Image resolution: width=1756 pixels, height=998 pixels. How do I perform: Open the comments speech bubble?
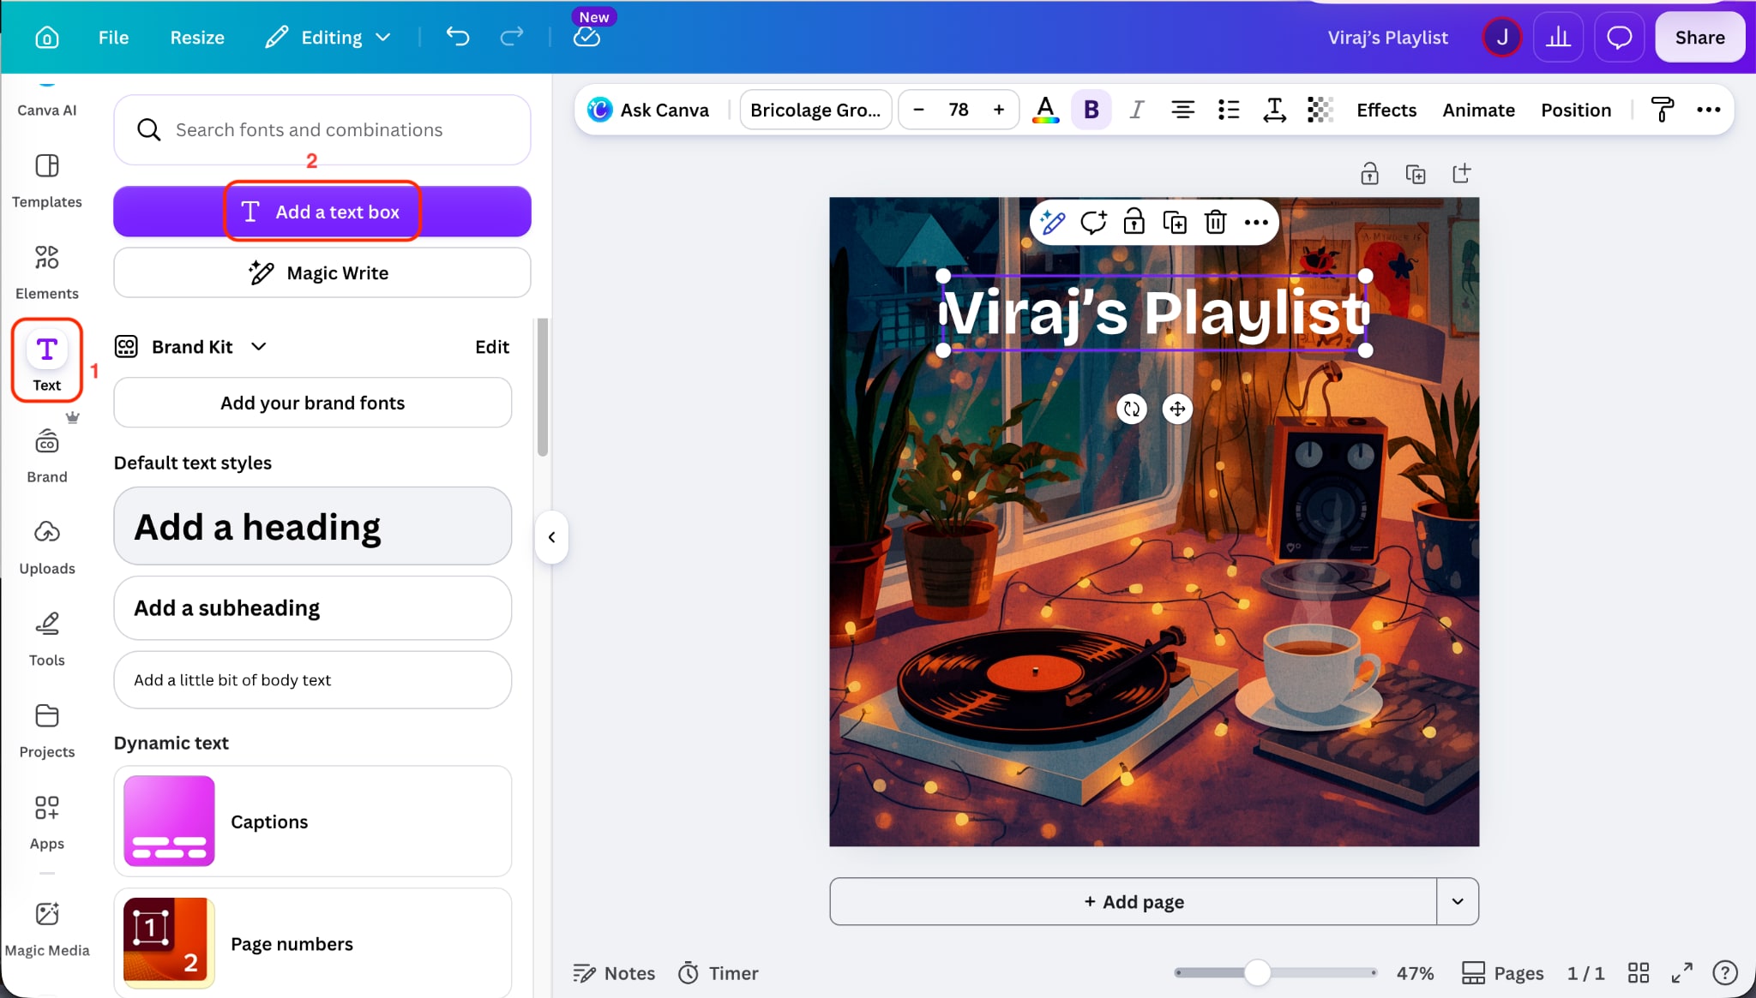[x=1619, y=37]
